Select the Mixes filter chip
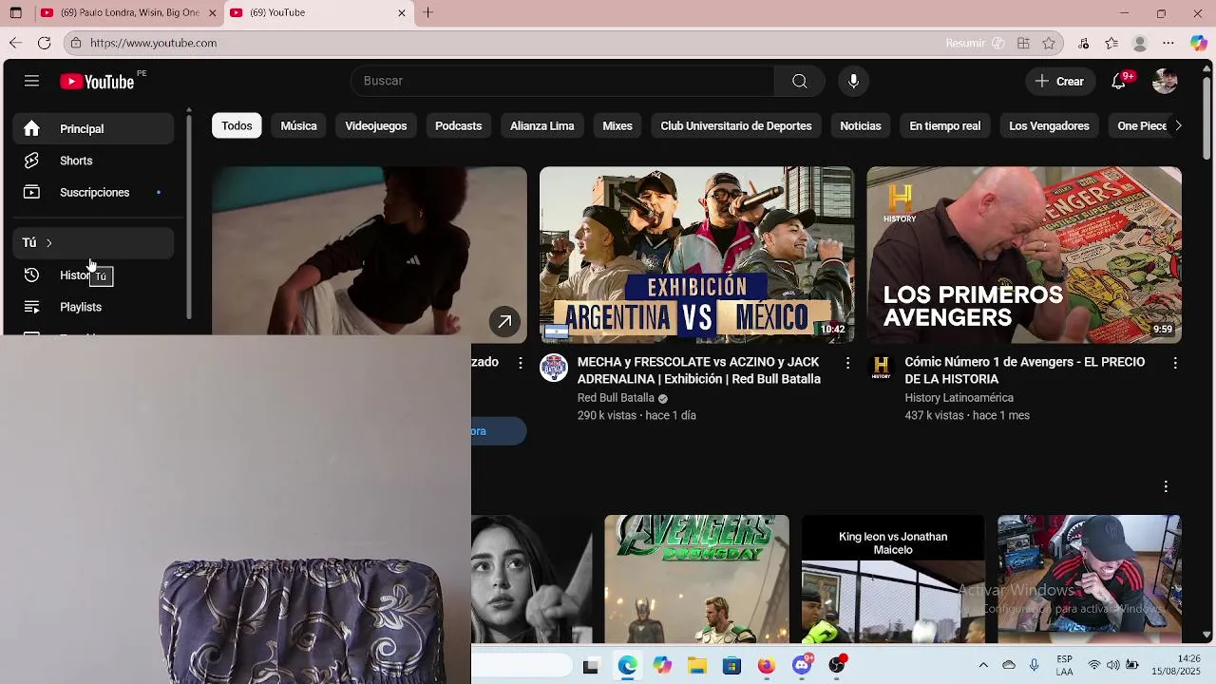The height and width of the screenshot is (684, 1216). point(617,125)
